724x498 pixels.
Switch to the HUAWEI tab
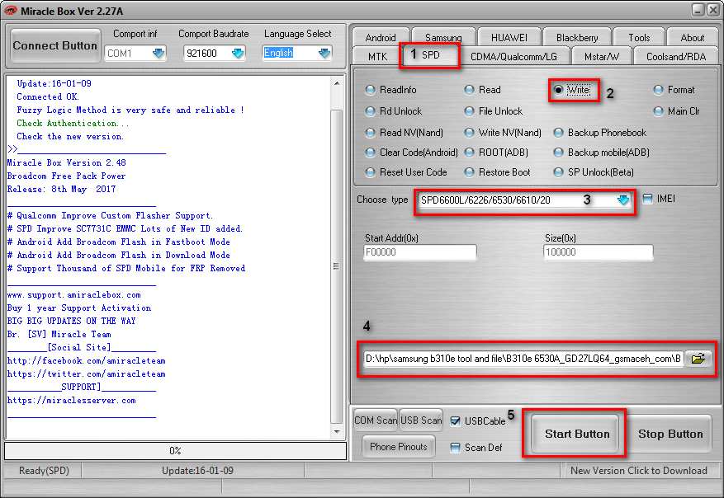[509, 37]
